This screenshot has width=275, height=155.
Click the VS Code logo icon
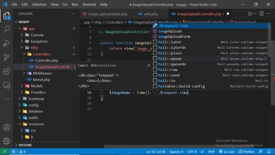(5, 4)
